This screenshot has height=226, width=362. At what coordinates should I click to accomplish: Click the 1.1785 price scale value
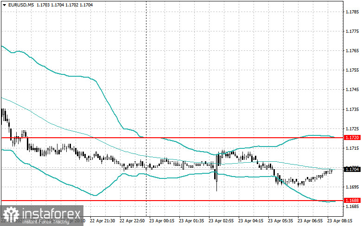(353, 12)
